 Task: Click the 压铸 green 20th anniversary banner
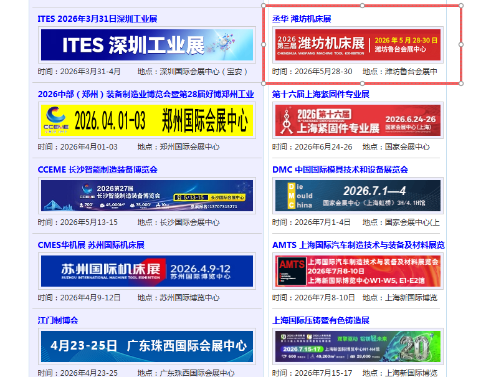pos(358,346)
